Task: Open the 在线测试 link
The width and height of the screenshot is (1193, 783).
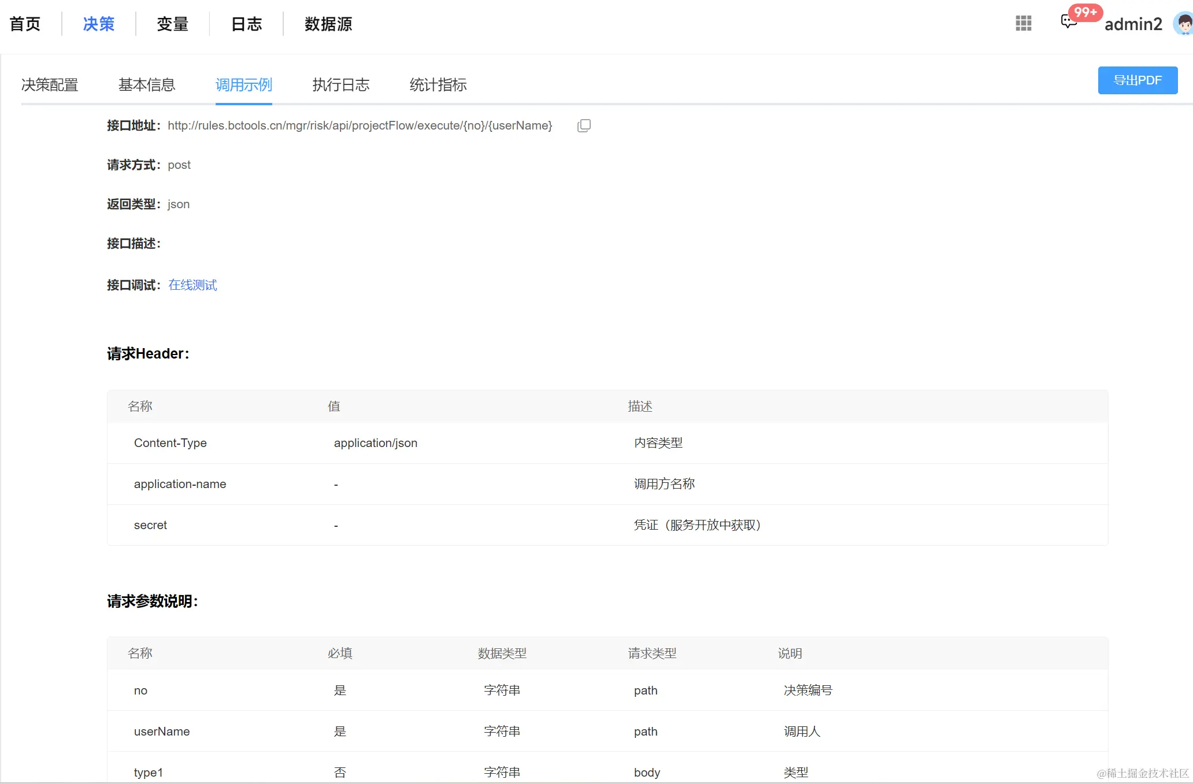Action: pos(192,285)
